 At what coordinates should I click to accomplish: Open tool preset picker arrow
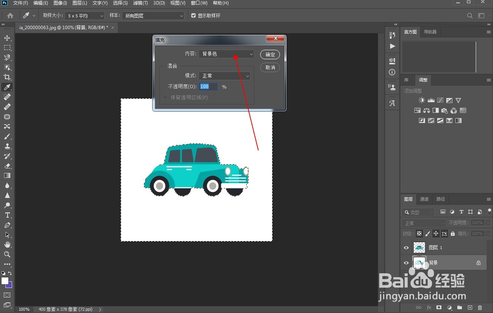pos(34,16)
